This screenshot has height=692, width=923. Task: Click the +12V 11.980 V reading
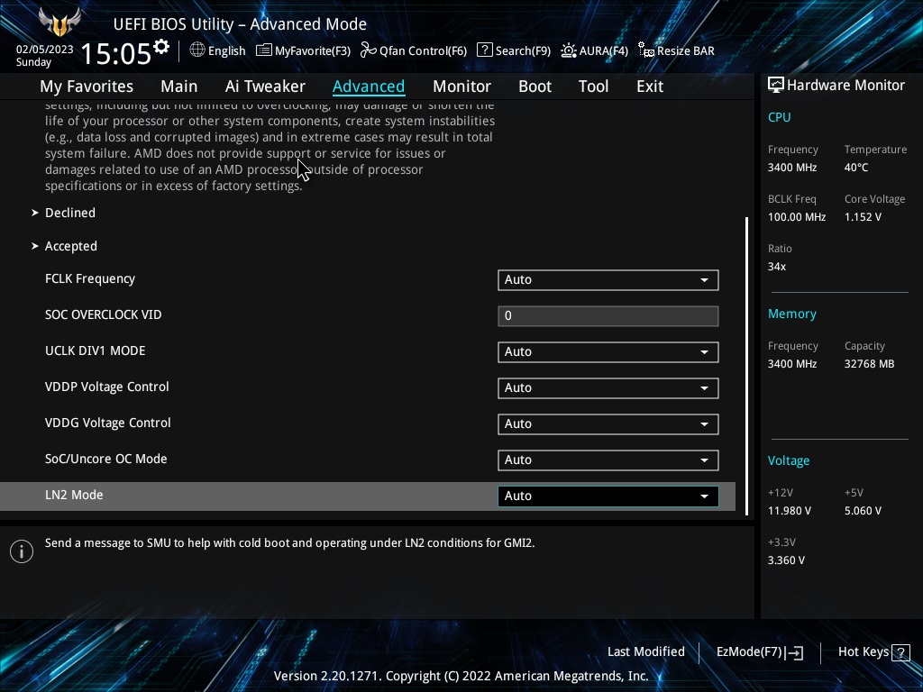tap(790, 511)
